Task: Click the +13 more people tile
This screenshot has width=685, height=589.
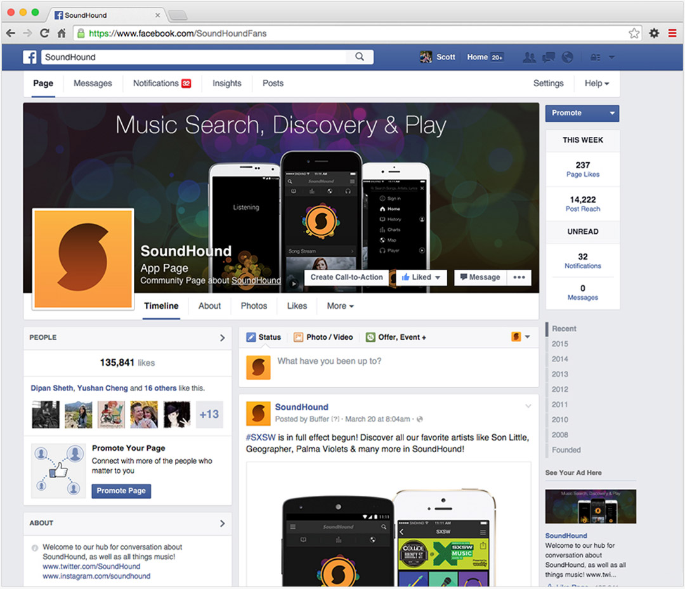Action: [209, 415]
